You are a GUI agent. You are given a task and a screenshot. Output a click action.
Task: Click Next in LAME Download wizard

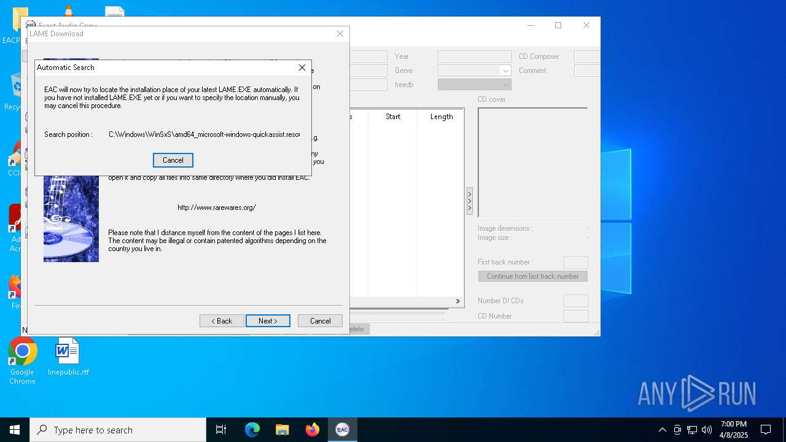[268, 321]
